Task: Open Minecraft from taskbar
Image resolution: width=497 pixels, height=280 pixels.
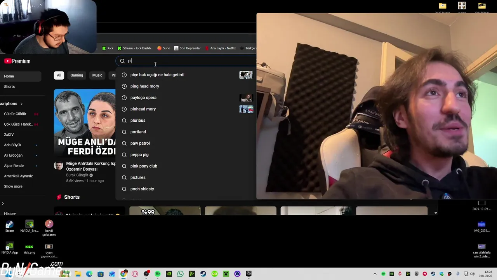Action: click(x=226, y=274)
